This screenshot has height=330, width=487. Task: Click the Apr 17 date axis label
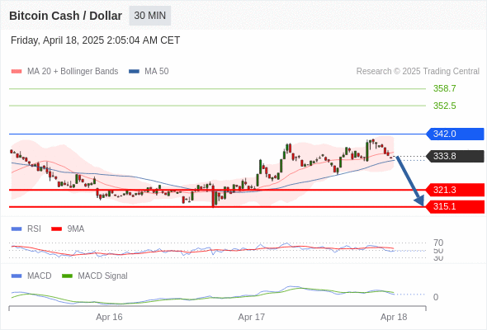(251, 318)
